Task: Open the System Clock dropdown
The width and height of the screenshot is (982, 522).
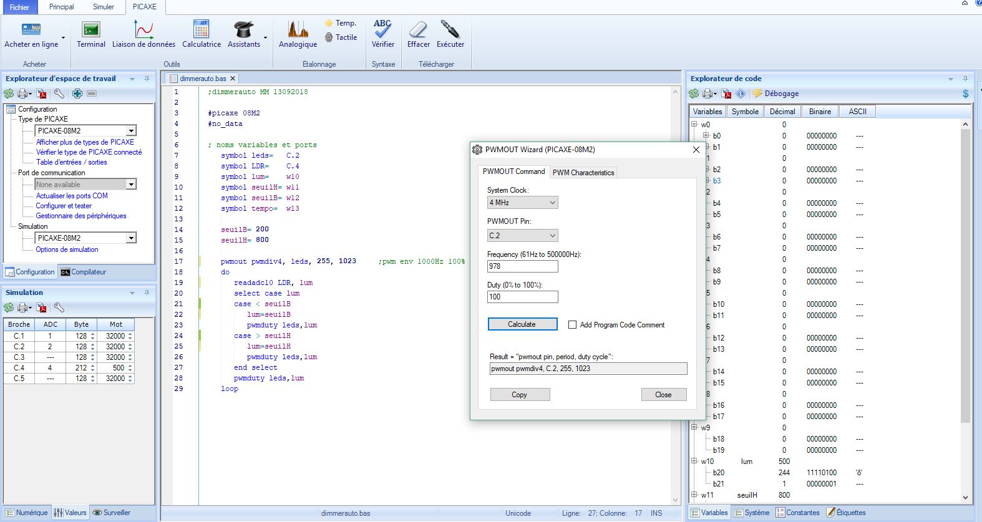Action: [x=522, y=203]
